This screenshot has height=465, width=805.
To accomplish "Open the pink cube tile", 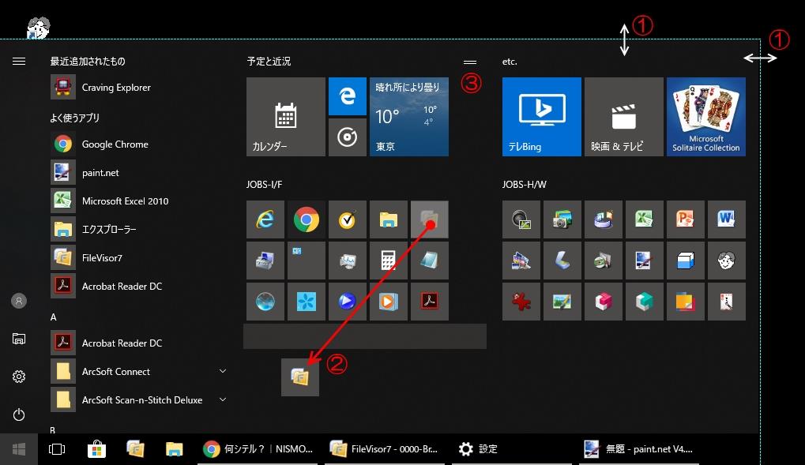I will (604, 302).
